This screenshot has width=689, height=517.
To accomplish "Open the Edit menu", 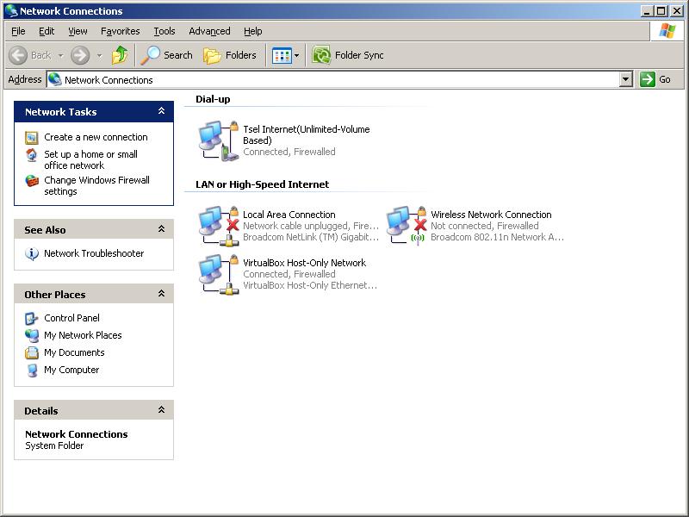I will (47, 31).
